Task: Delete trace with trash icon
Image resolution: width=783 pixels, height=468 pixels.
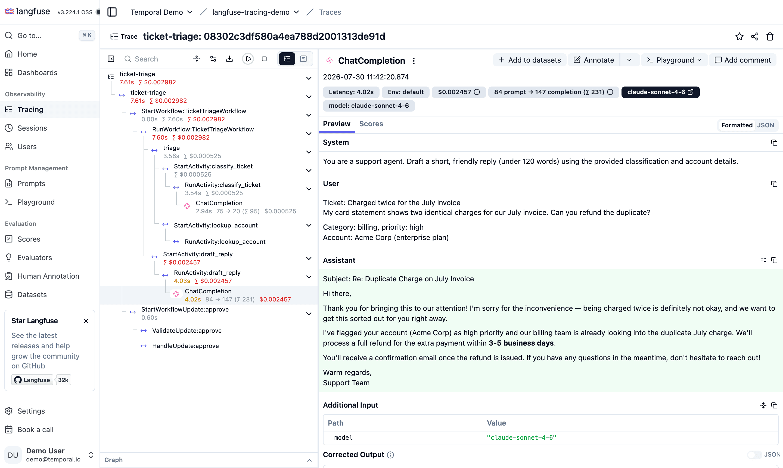Action: 770,36
